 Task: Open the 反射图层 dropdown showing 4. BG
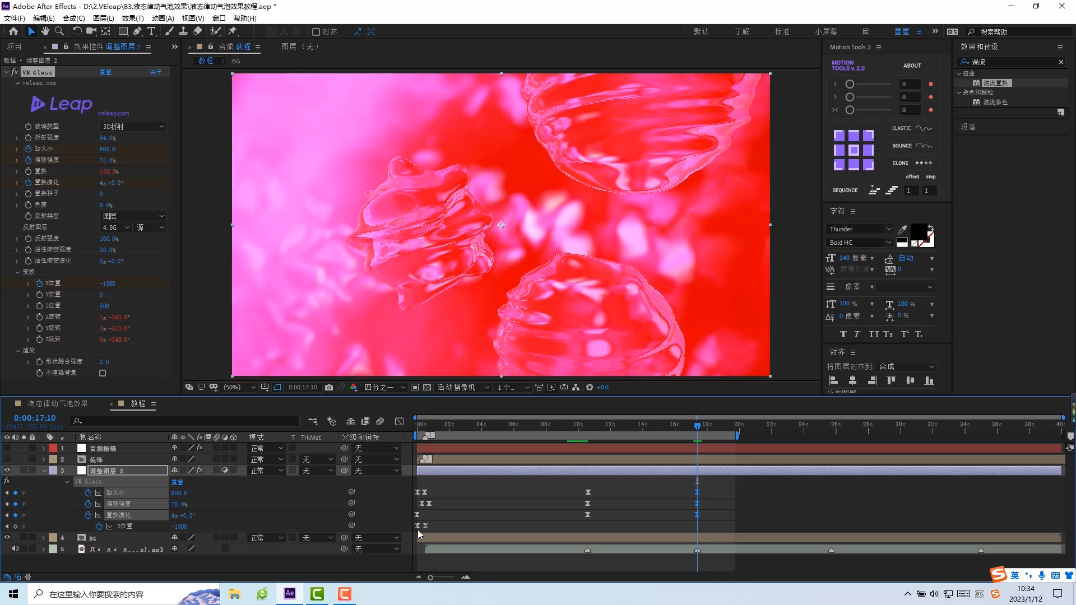(116, 227)
